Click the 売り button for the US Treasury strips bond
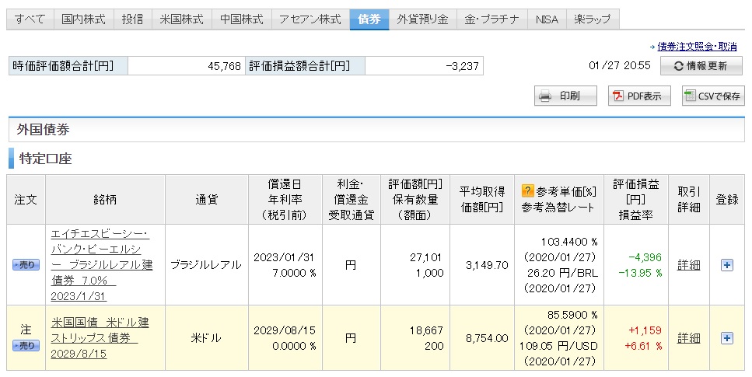Screen dimensions: 752x377 coord(26,345)
